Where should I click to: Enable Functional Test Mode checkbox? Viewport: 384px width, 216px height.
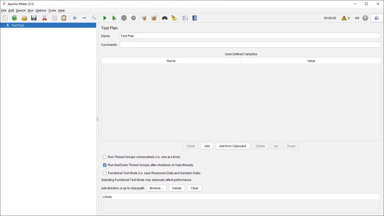(x=105, y=173)
